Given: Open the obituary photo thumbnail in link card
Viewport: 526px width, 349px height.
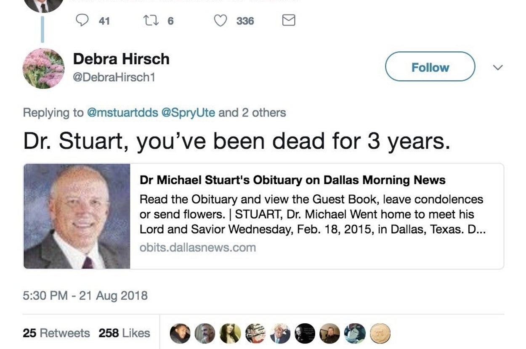Looking at the screenshot, I should pyautogui.click(x=77, y=216).
